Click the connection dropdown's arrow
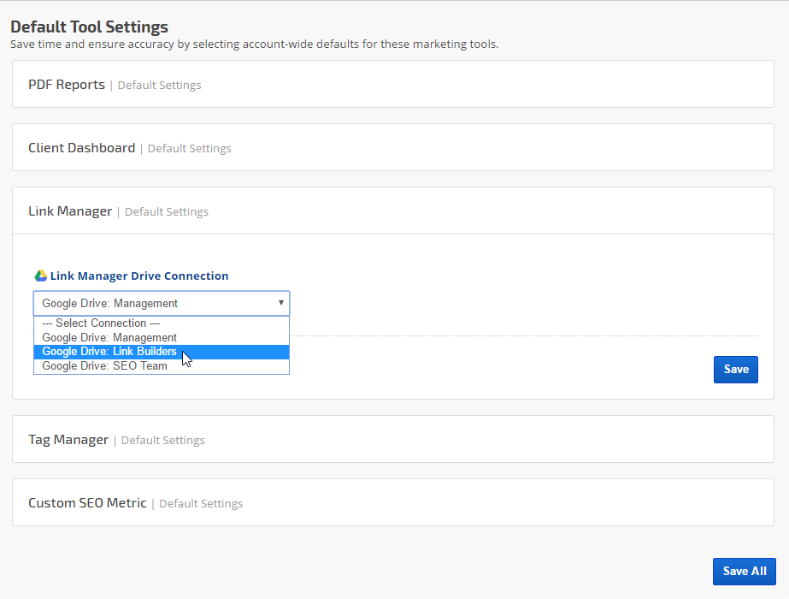789x599 pixels. click(x=280, y=303)
